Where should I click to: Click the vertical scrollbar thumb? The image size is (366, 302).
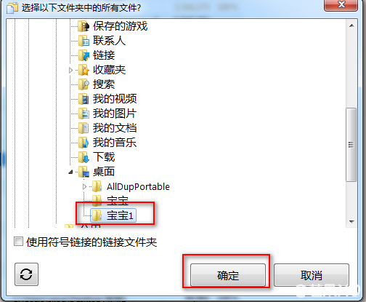351,145
